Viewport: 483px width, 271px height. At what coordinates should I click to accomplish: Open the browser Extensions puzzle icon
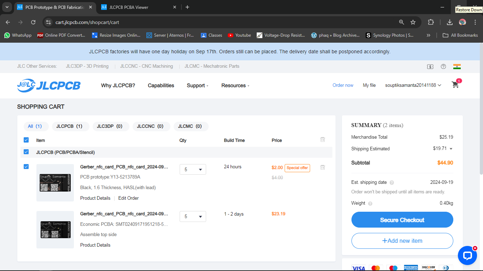click(431, 22)
